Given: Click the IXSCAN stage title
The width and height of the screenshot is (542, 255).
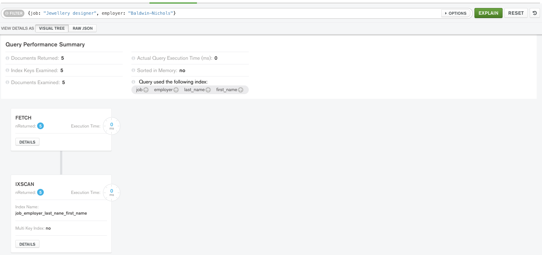Looking at the screenshot, I should pyautogui.click(x=25, y=184).
